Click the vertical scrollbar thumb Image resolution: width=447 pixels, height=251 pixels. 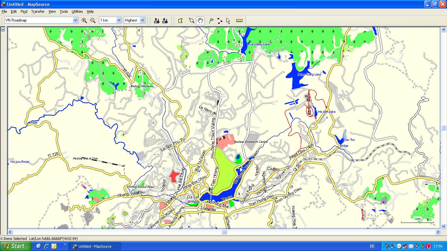tap(444, 128)
